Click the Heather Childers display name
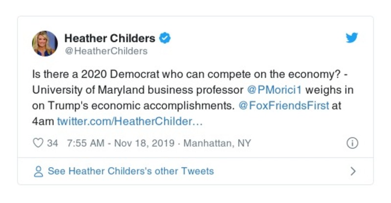This screenshot has width=391, height=203. (110, 38)
